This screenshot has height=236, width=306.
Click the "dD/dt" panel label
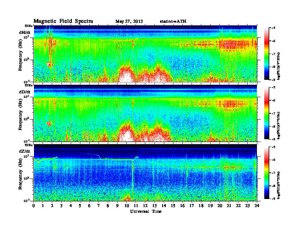pyautogui.click(x=25, y=92)
